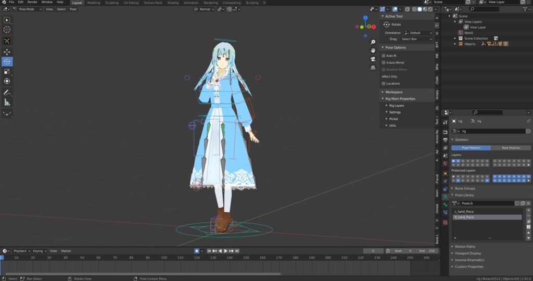The width and height of the screenshot is (533, 281).
Task: Open Drag Select Box dropdown
Action: click(416, 39)
